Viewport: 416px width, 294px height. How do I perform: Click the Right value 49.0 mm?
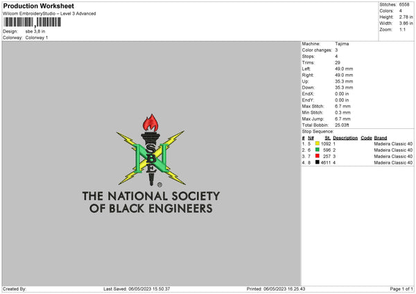[x=344, y=75]
